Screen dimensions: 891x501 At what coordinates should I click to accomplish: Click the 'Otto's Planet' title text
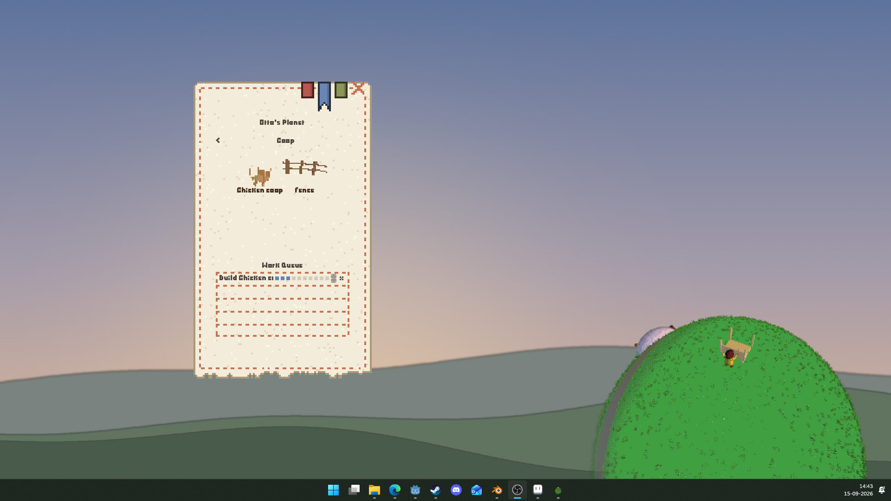point(282,122)
